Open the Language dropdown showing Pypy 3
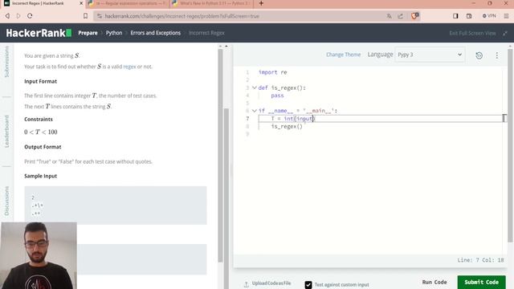Image resolution: width=514 pixels, height=289 pixels. click(430, 55)
